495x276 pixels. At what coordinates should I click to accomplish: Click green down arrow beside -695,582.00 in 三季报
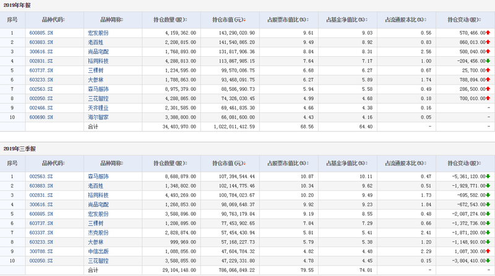tap(488, 195)
